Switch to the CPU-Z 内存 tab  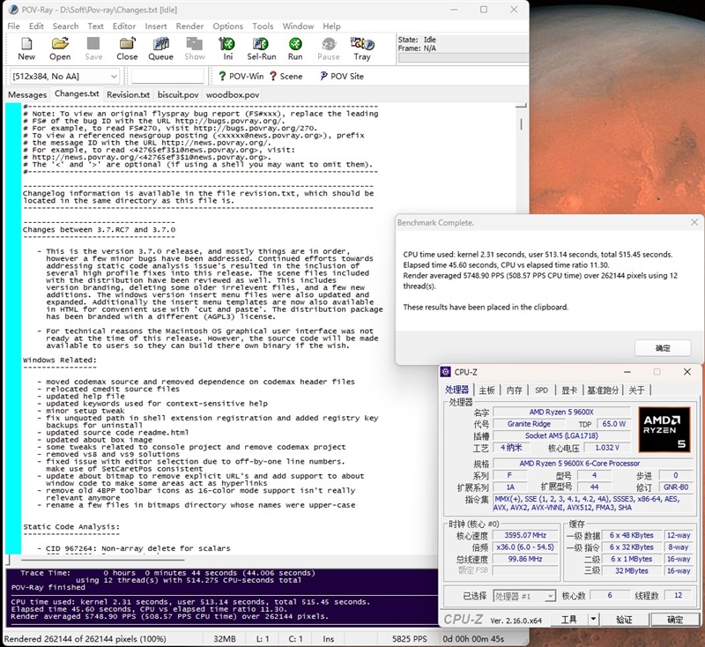coord(515,390)
